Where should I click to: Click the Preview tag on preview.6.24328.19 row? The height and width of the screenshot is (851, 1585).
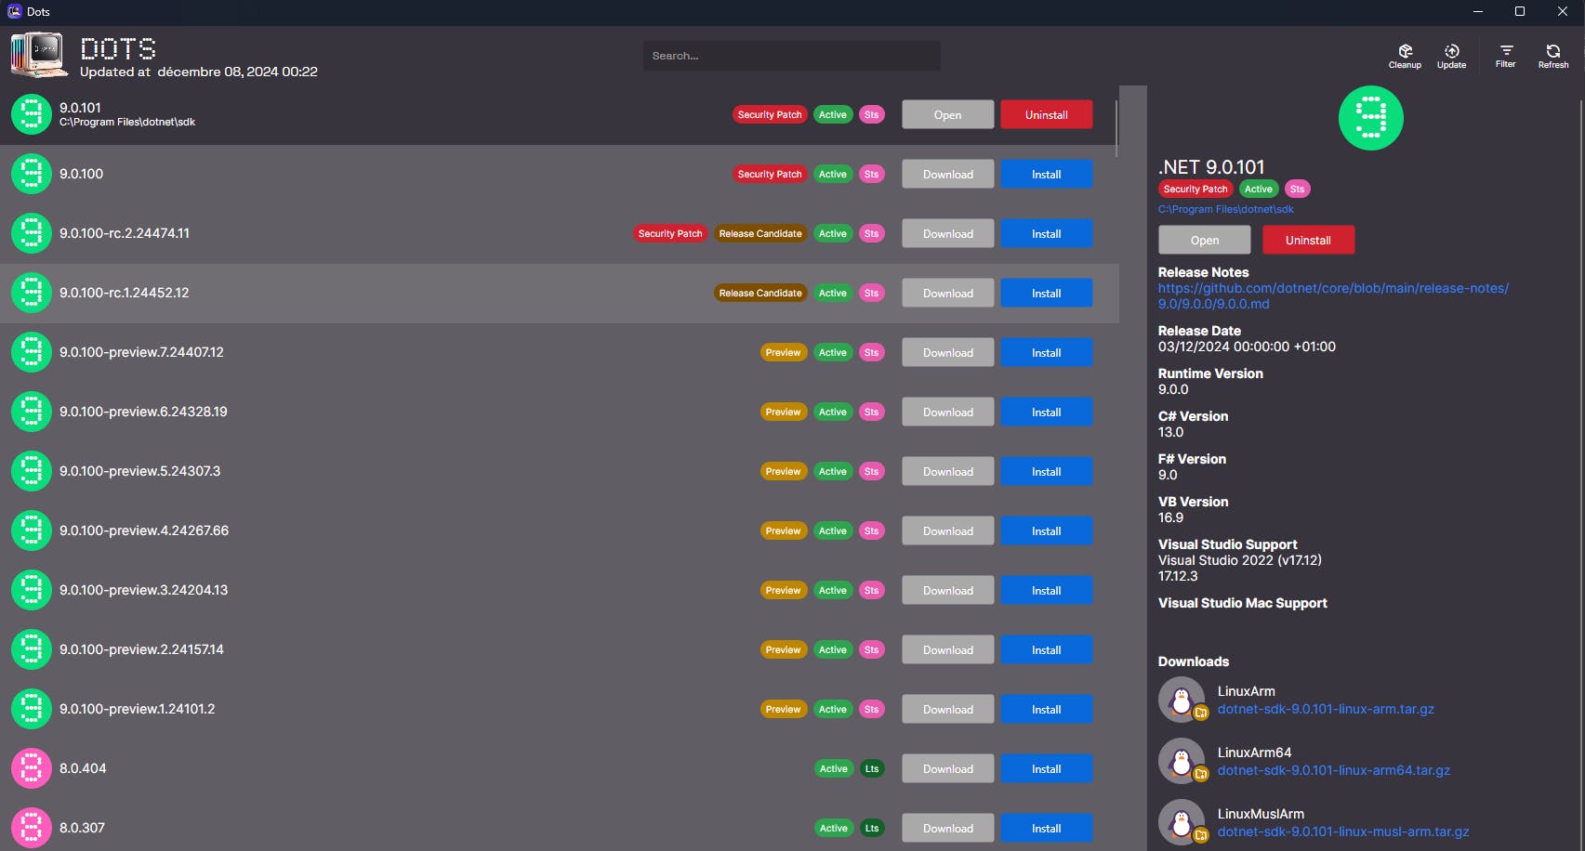click(783, 412)
